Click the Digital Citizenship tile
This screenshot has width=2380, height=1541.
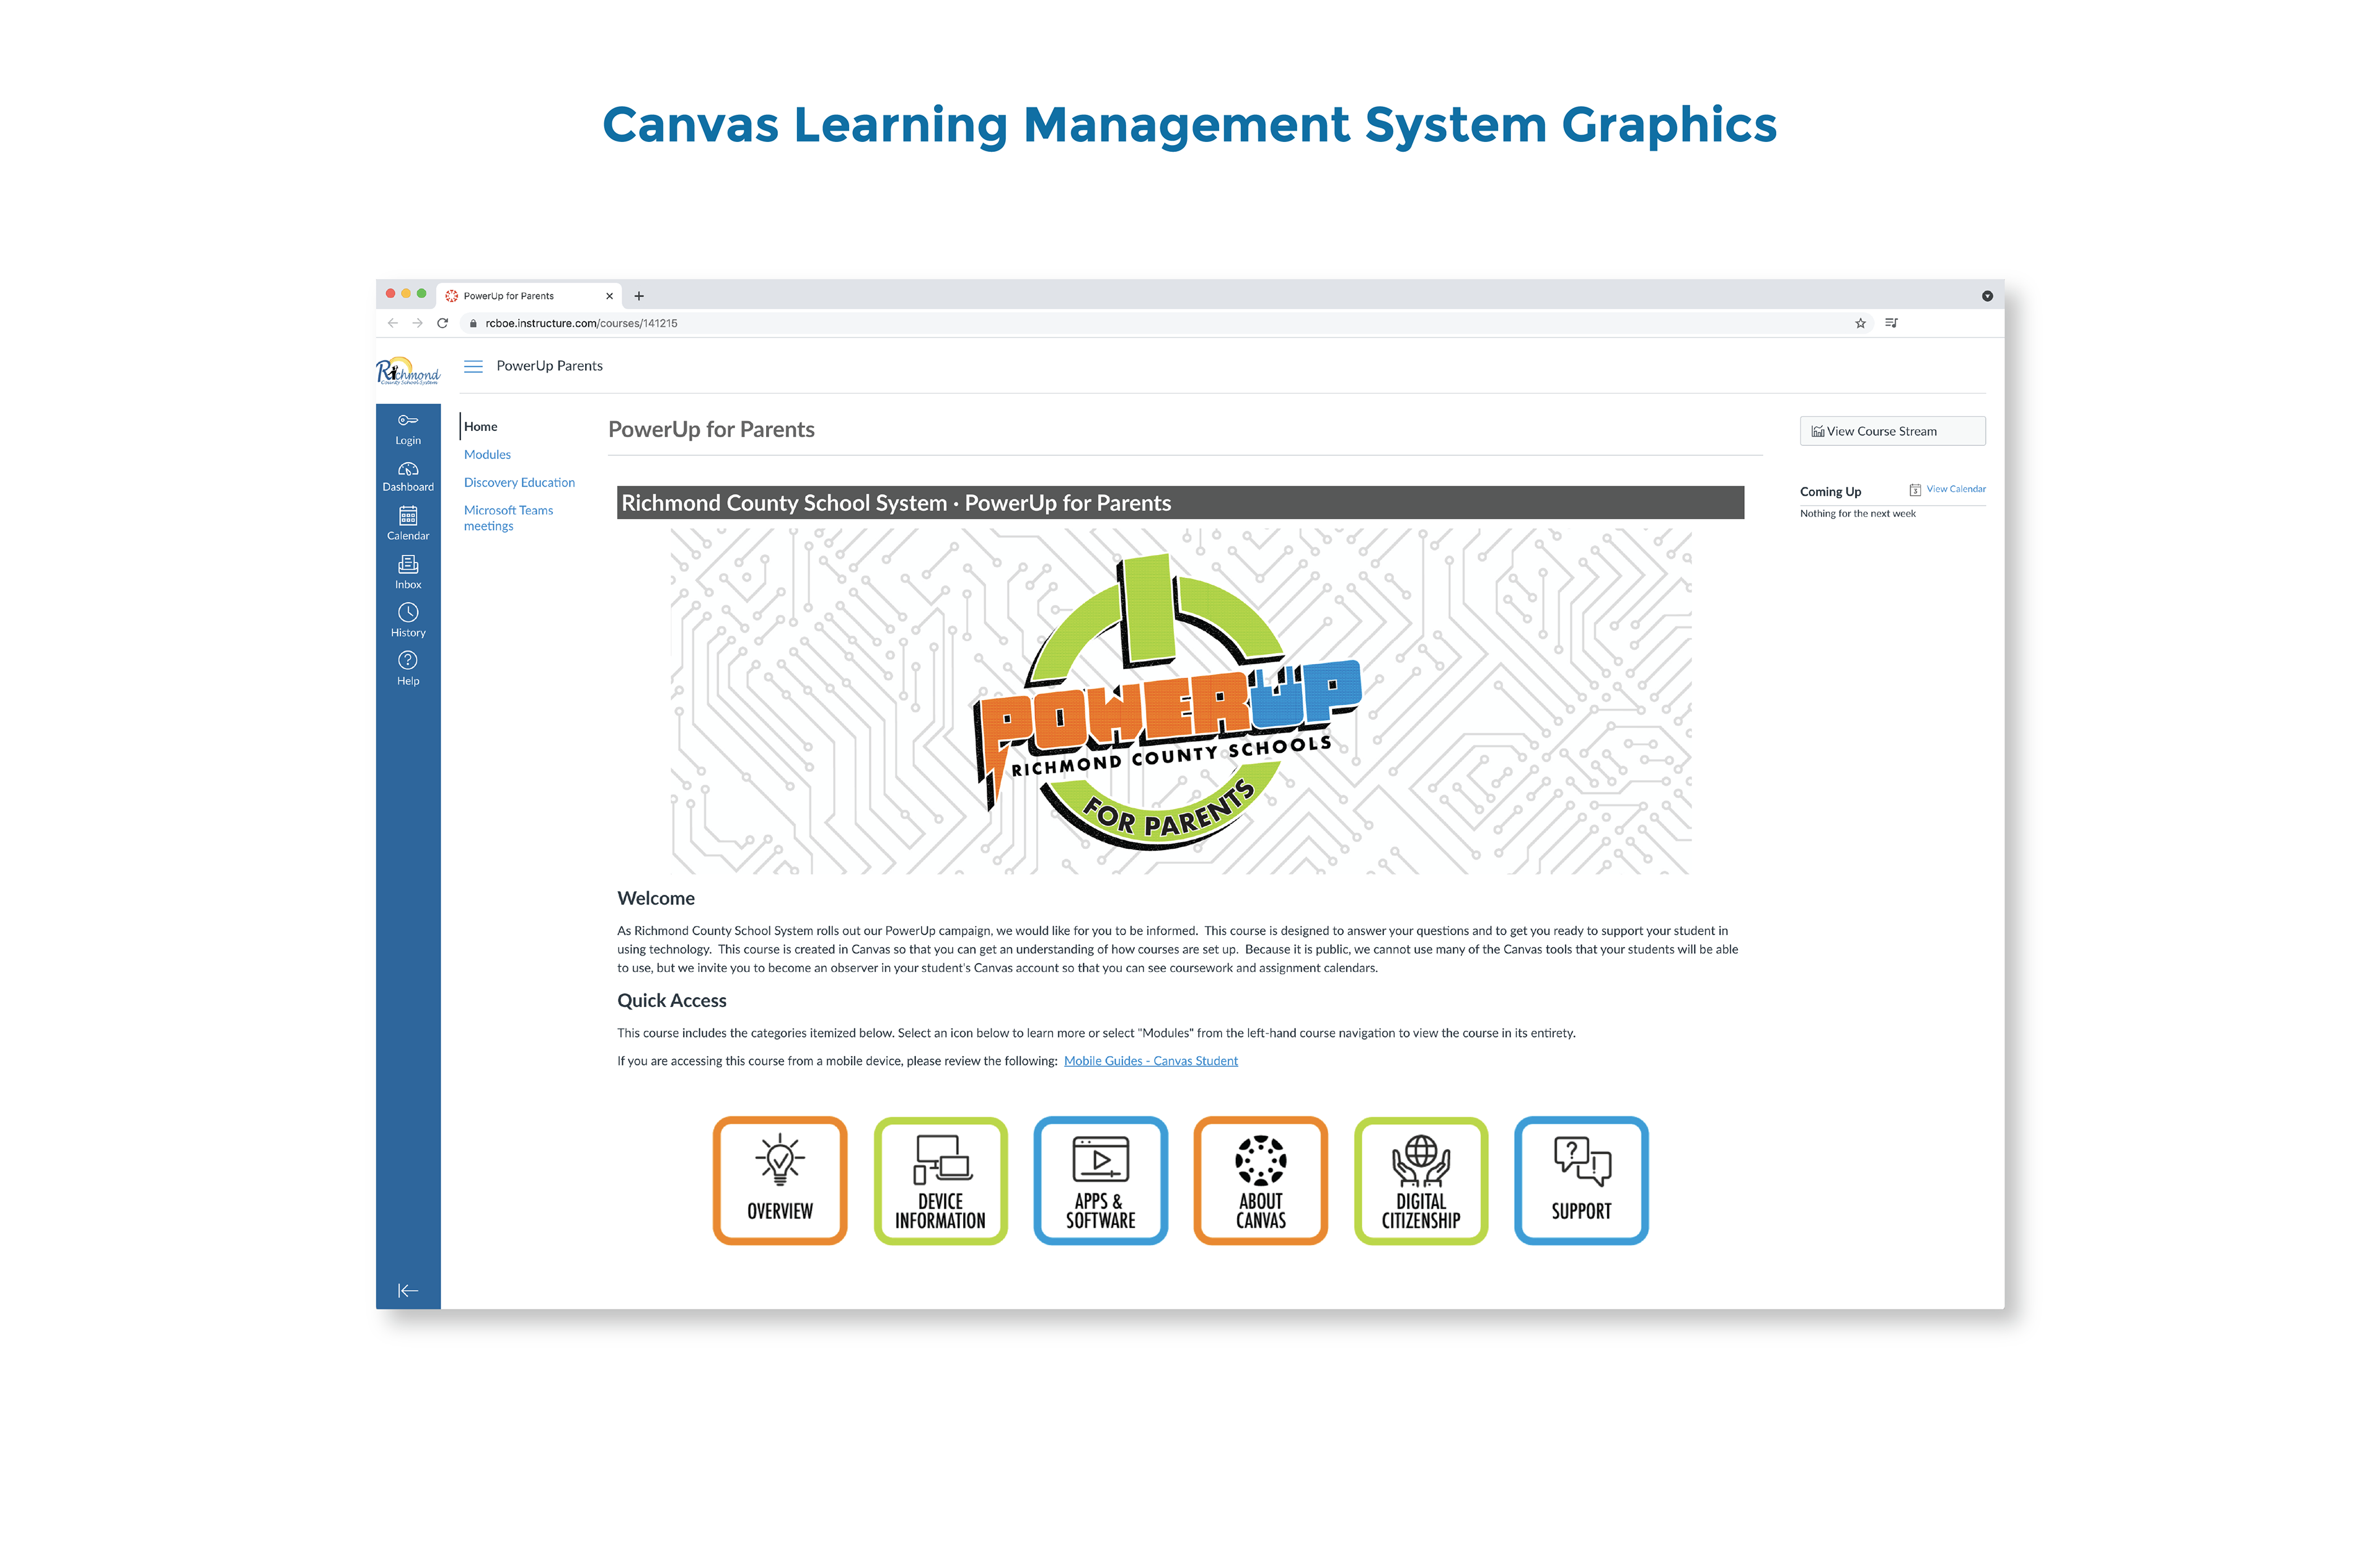click(x=1421, y=1181)
